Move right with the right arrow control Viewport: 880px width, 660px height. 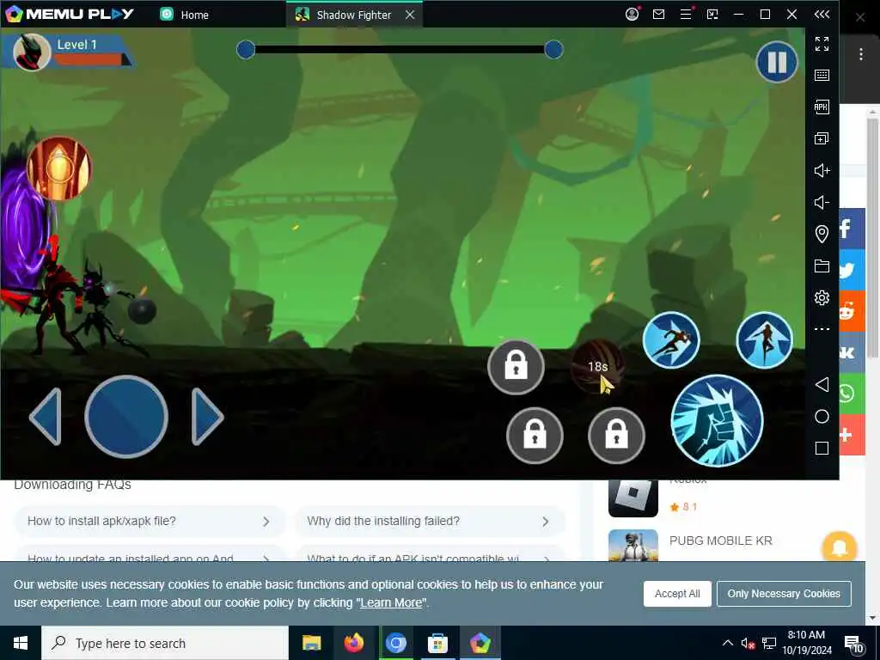(x=208, y=417)
